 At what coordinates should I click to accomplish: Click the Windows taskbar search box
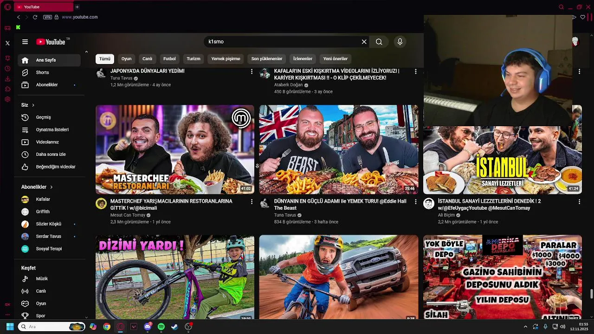coord(52,327)
